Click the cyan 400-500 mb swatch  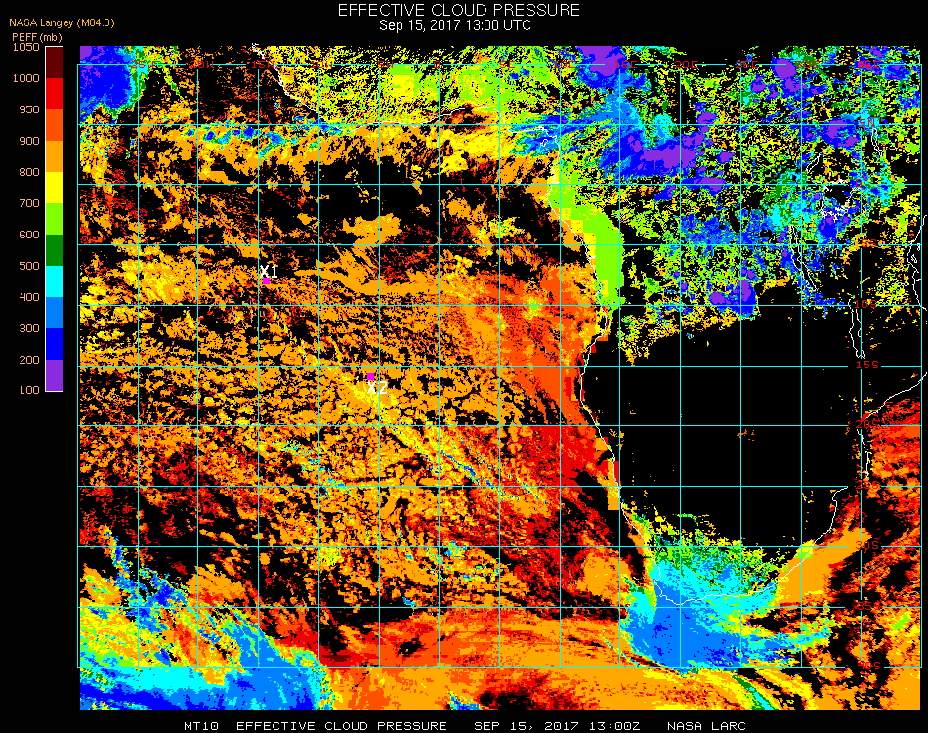(x=54, y=281)
